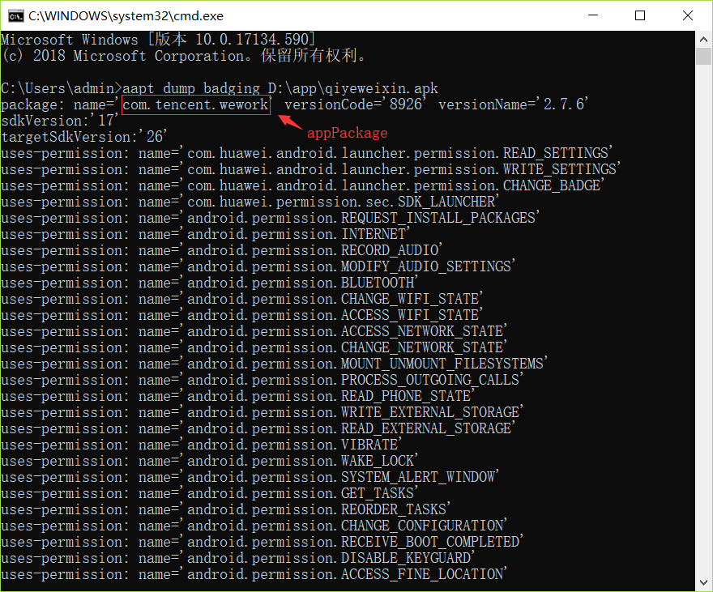Click the READ_EXTERNAL_STORAGE permission line
The height and width of the screenshot is (592, 713).
pyautogui.click(x=258, y=428)
